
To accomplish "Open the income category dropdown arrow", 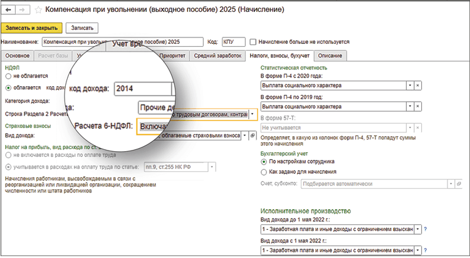I will pos(253,114).
